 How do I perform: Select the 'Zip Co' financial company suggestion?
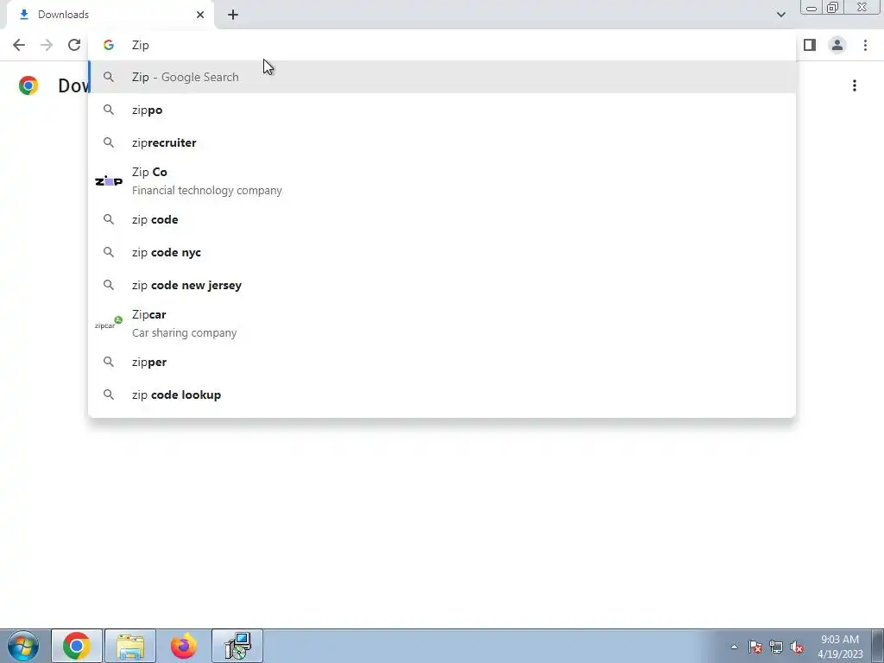coord(442,181)
